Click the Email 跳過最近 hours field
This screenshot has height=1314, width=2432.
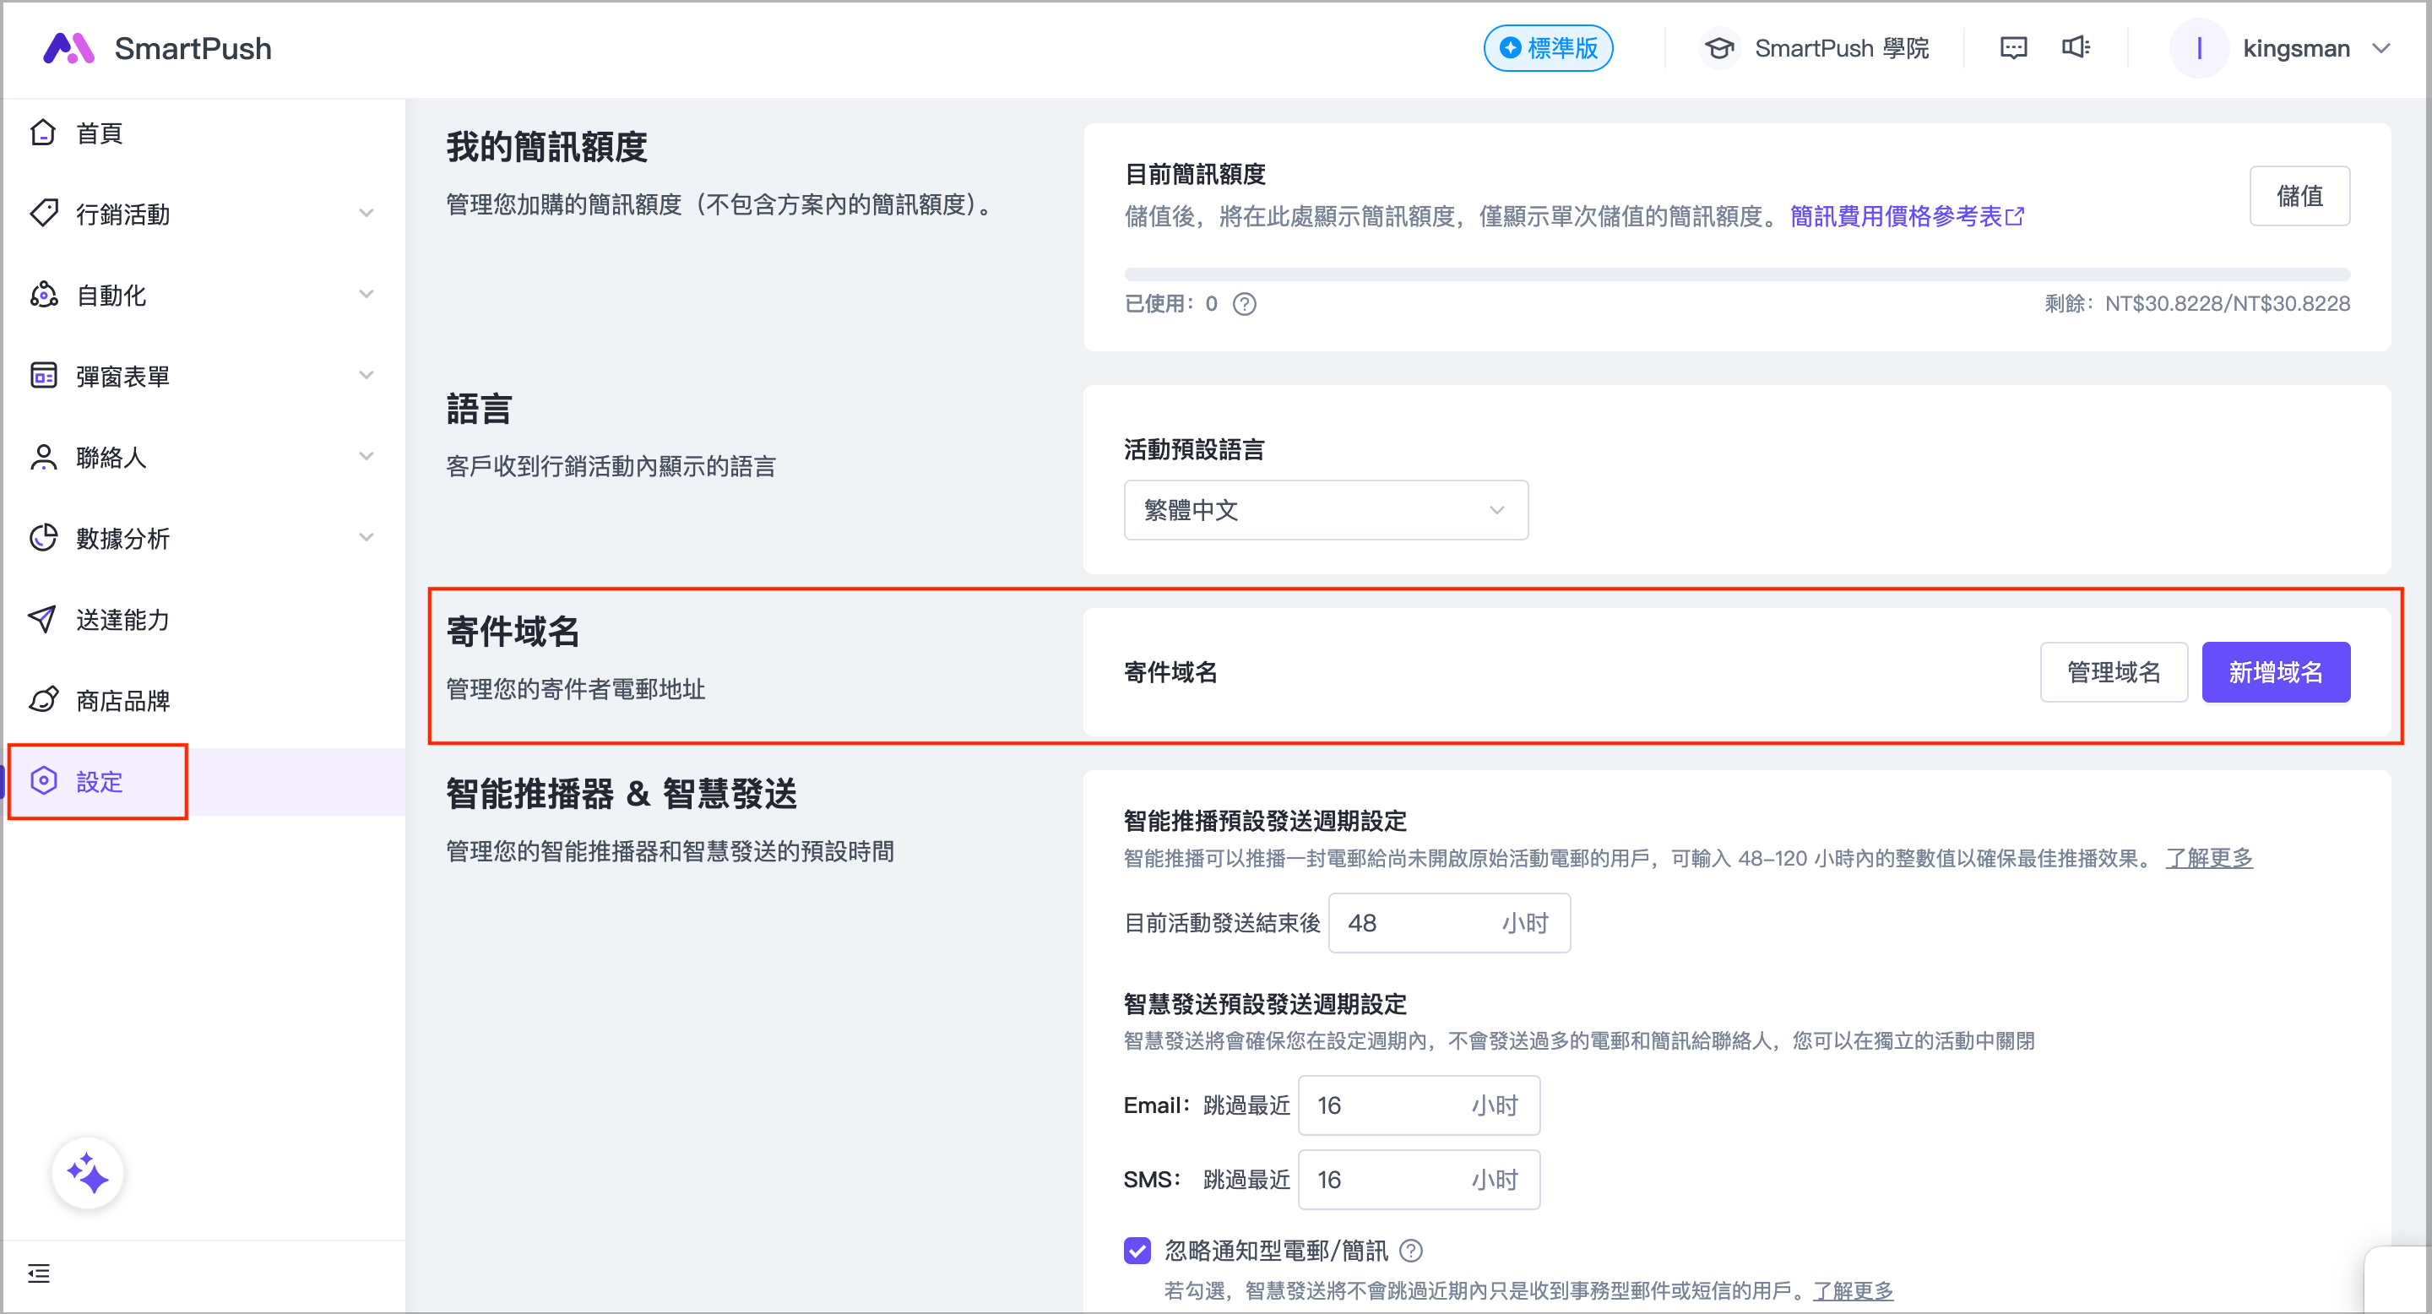click(1387, 1105)
